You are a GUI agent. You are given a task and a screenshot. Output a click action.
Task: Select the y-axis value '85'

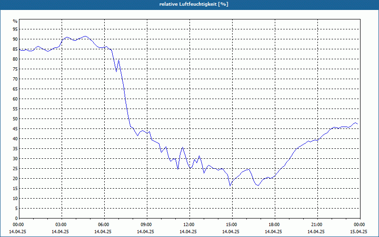tap(15, 49)
